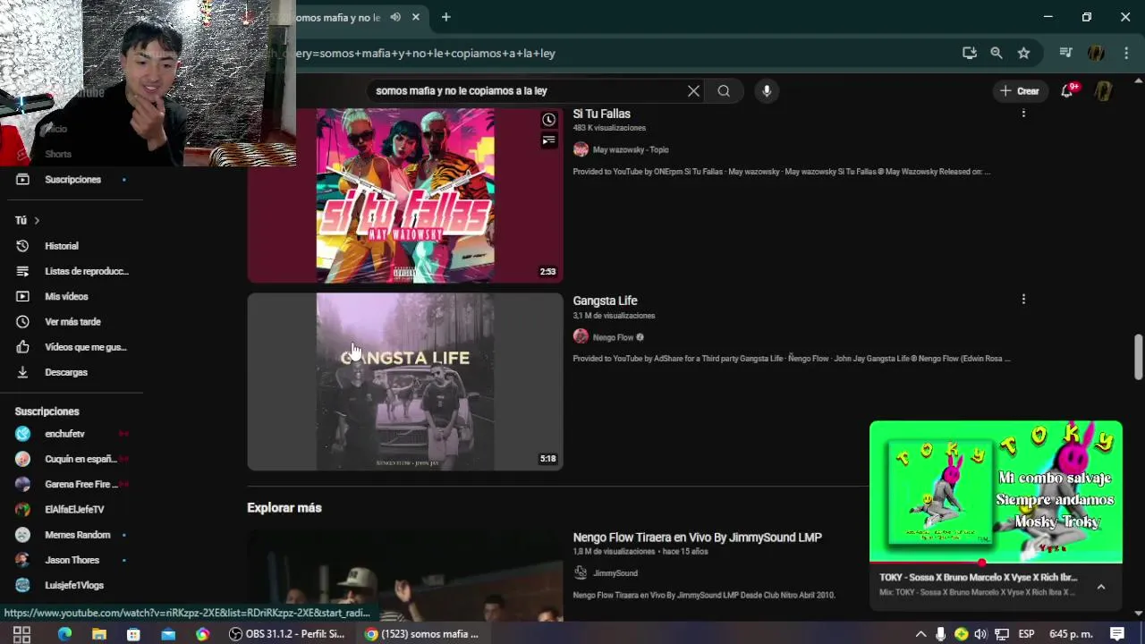1145x644 pixels.
Task: Open the Si Tu Fallas video title
Action: pyautogui.click(x=601, y=114)
